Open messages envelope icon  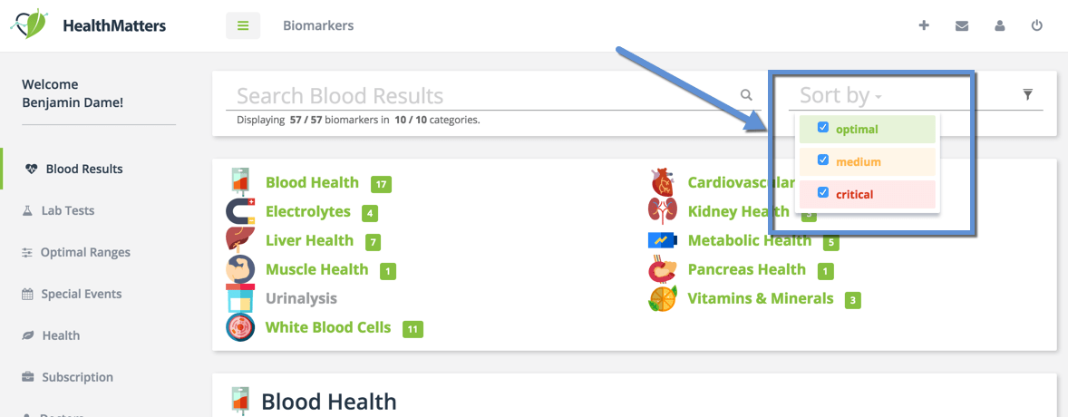point(962,25)
